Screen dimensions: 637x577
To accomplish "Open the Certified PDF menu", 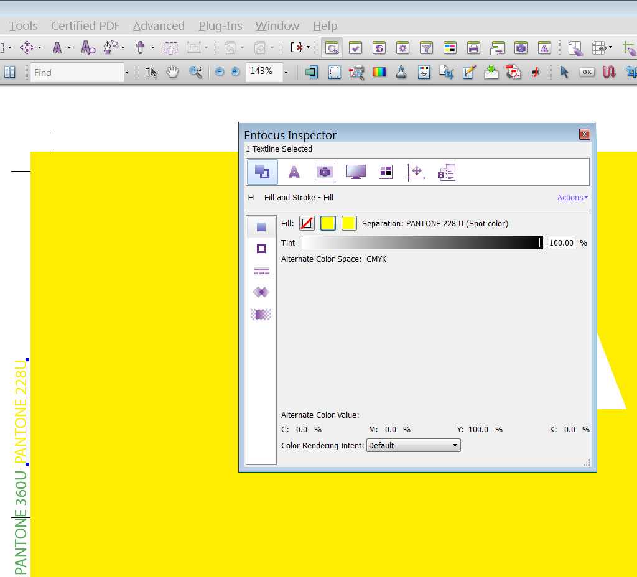I will [x=85, y=26].
